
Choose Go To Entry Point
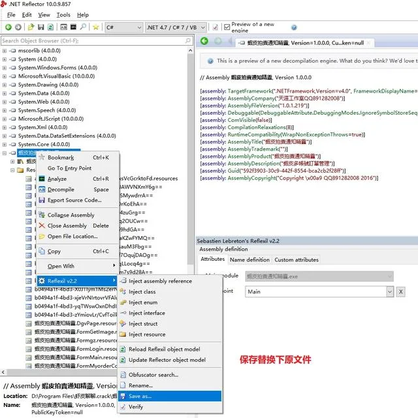[x=78, y=168]
